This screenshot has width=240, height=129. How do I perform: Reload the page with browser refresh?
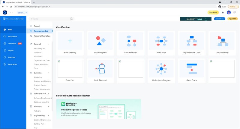pos(11,7)
